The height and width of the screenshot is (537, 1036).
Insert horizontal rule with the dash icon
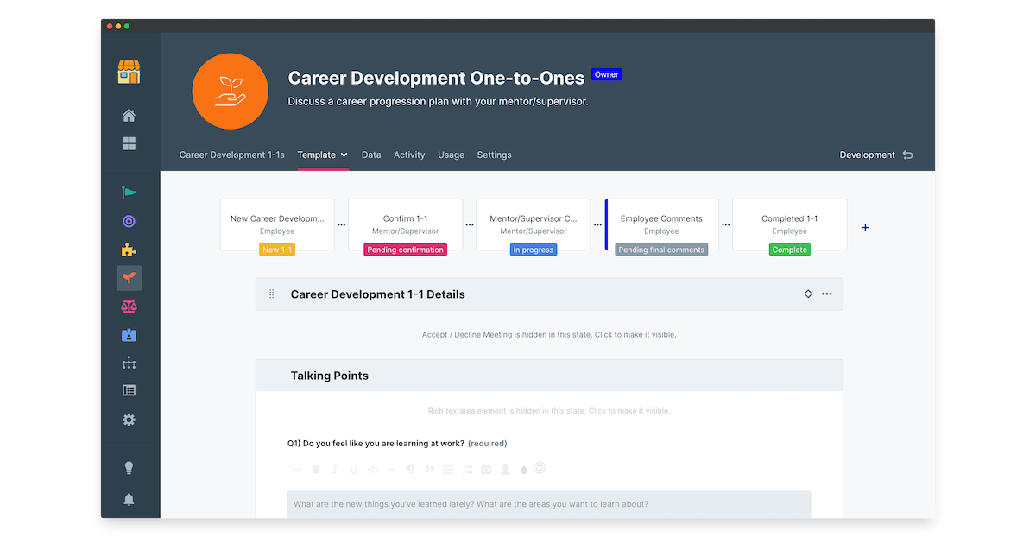(x=391, y=470)
